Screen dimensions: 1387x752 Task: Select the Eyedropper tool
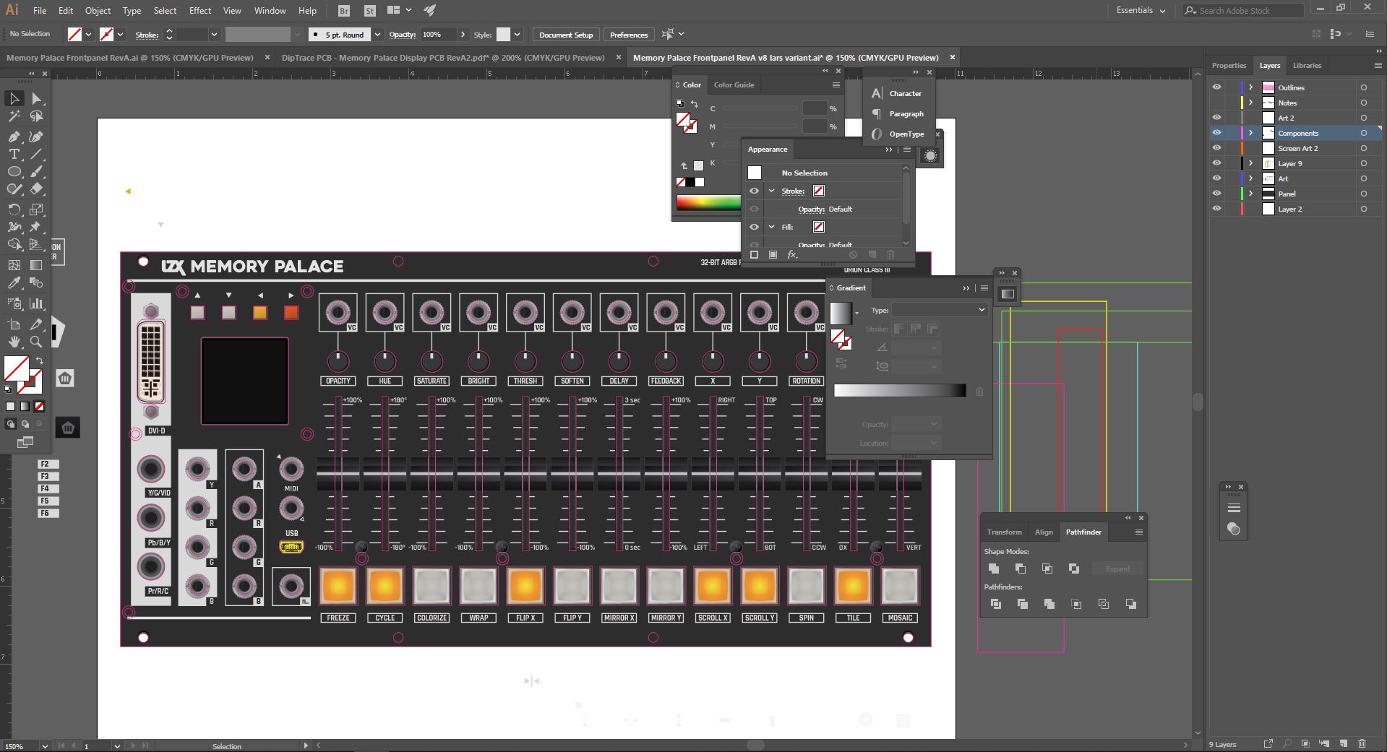(x=14, y=283)
